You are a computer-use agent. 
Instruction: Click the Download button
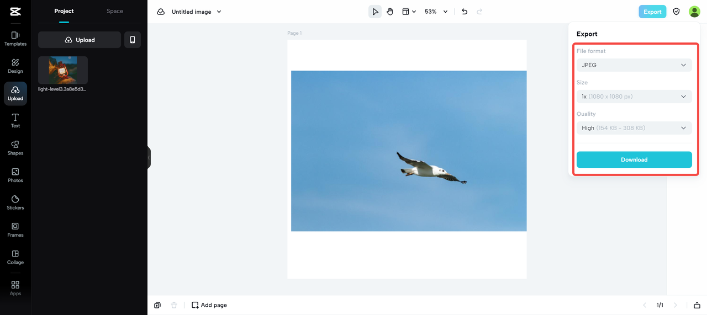click(634, 159)
